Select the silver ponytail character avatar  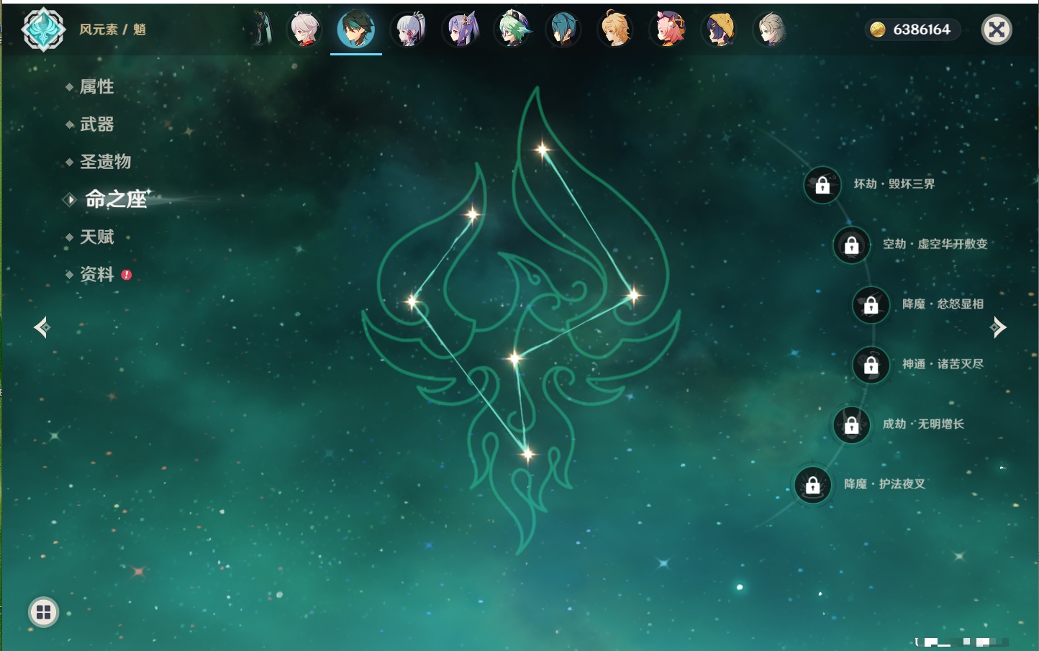coord(409,30)
